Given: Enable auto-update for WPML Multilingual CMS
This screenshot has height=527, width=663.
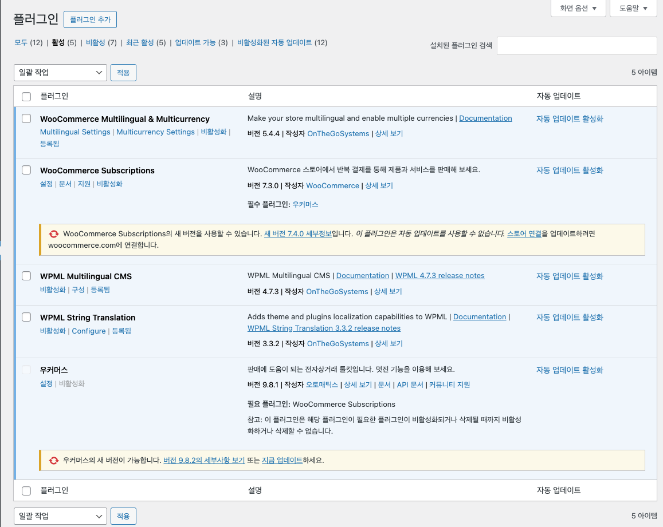Looking at the screenshot, I should [x=570, y=276].
